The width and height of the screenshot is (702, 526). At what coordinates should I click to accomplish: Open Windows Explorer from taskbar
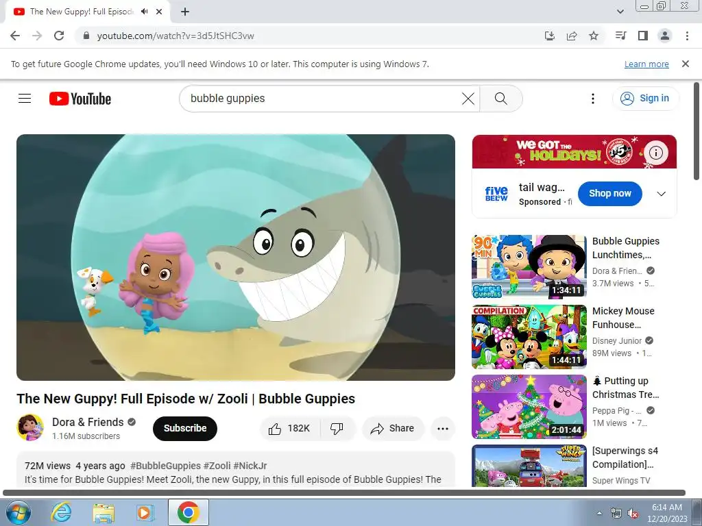pyautogui.click(x=104, y=512)
